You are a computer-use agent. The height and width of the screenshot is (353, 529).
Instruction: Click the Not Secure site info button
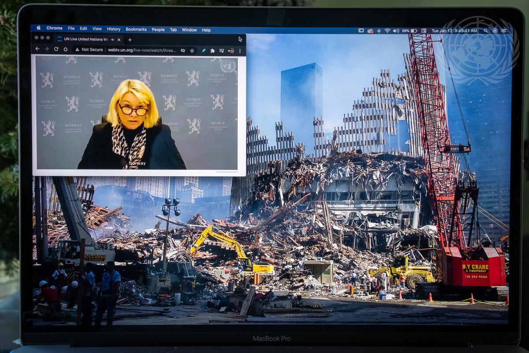click(89, 50)
